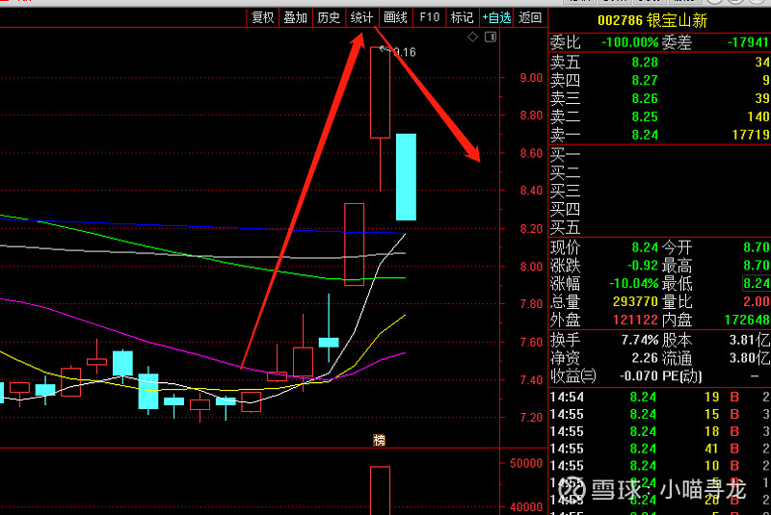
Task: Open the 历史 history view
Action: point(329,17)
